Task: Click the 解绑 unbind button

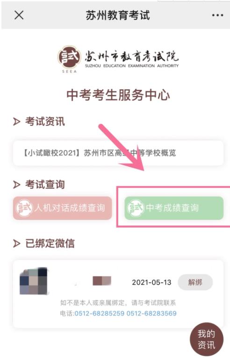Action: pyautogui.click(x=195, y=283)
